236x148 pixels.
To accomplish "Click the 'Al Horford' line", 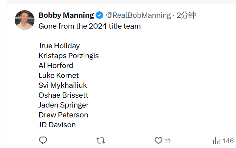I will click(56, 66).
